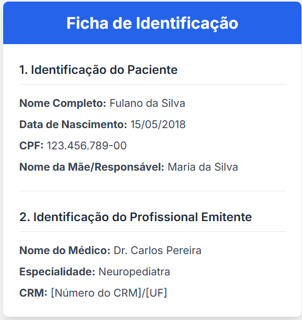Viewport: 302px width, 320px height.
Task: Click the divider line between the two sections
Action: point(152,191)
